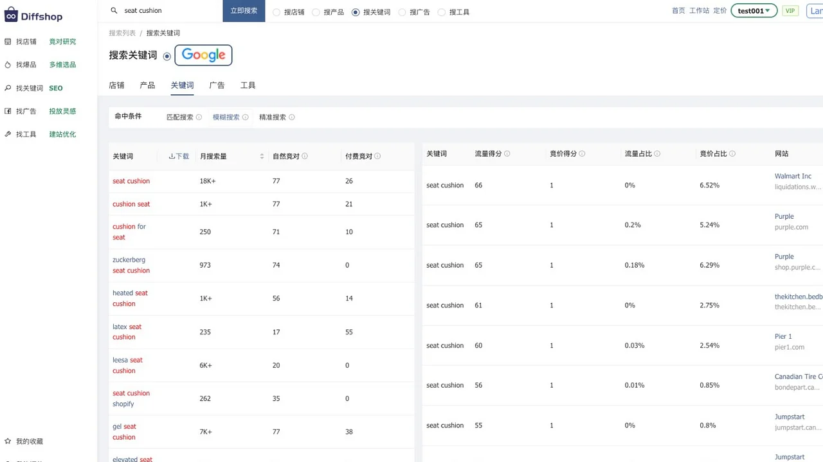The height and width of the screenshot is (462, 823).
Task: Click the 我的收藏 favorites star icon
Action: coord(8,441)
